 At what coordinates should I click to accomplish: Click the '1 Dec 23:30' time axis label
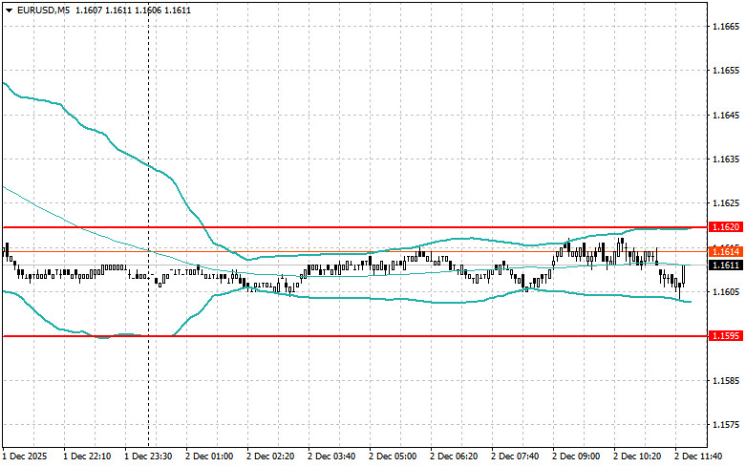click(x=148, y=456)
